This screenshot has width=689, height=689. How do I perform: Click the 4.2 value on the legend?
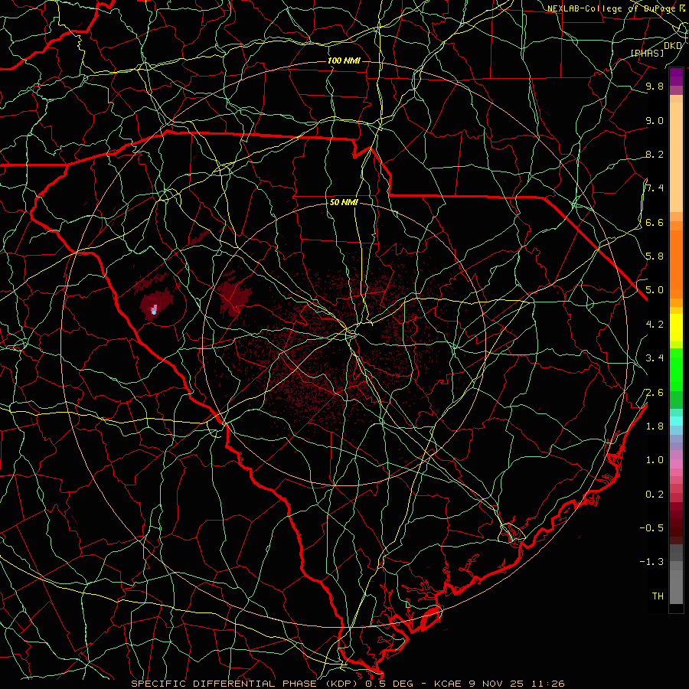point(655,325)
